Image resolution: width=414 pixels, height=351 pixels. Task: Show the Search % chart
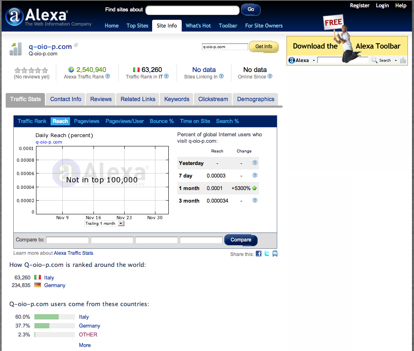[x=227, y=121]
